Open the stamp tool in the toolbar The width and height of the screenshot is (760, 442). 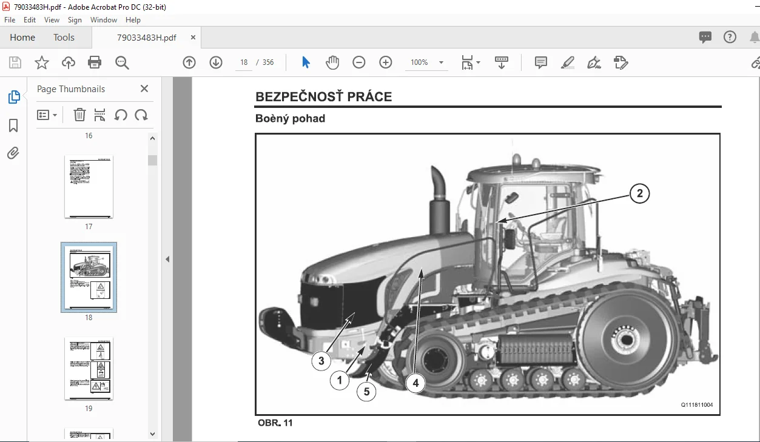coord(620,62)
